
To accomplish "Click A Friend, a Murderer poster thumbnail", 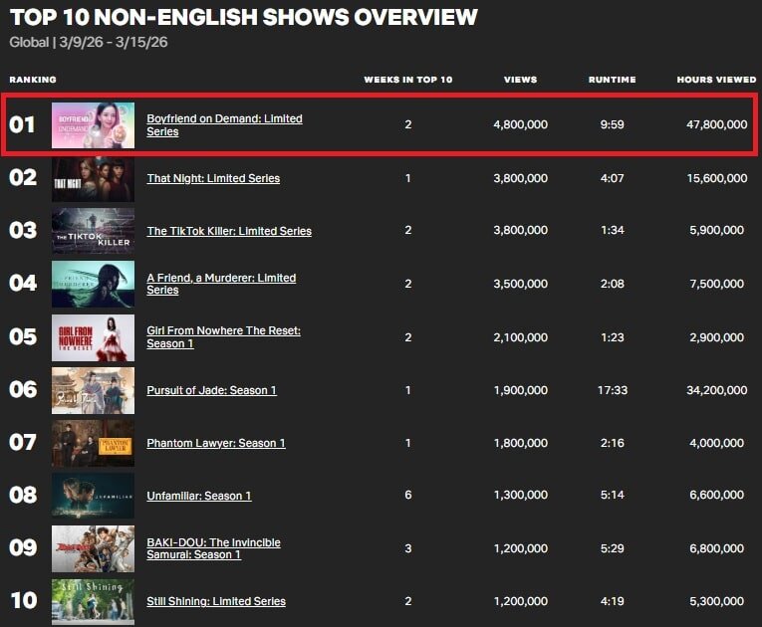I will coord(94,284).
